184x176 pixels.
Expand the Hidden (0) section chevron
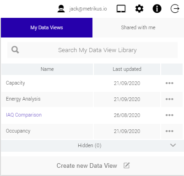click(x=173, y=145)
